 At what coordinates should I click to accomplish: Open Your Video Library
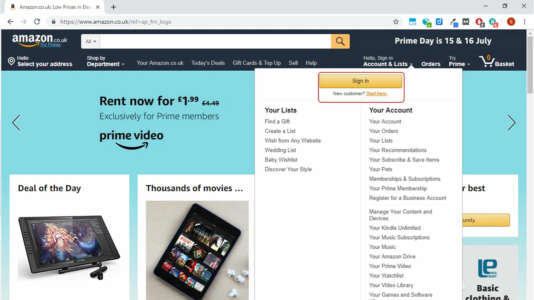(x=391, y=285)
